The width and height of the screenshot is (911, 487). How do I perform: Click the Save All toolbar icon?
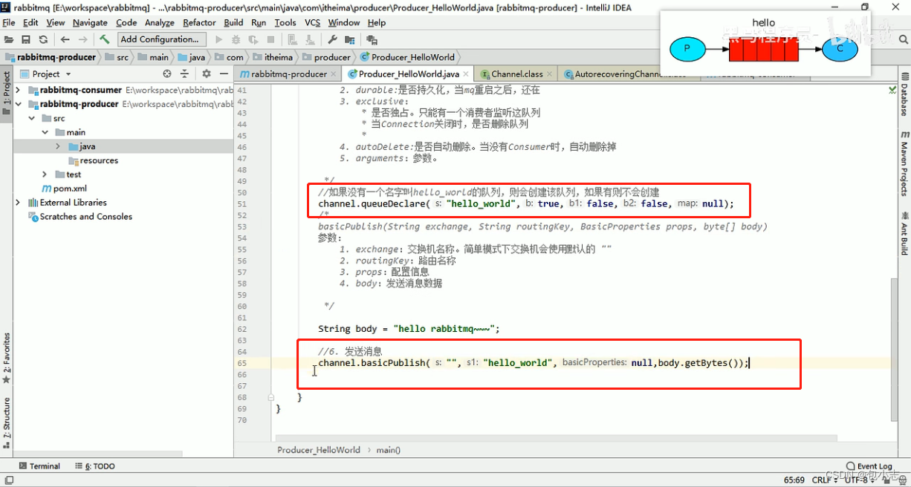coord(26,39)
